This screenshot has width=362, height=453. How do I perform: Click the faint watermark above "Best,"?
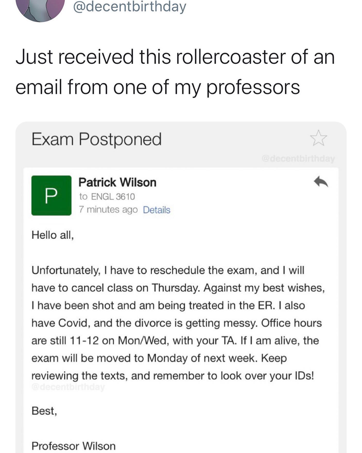tap(68, 387)
